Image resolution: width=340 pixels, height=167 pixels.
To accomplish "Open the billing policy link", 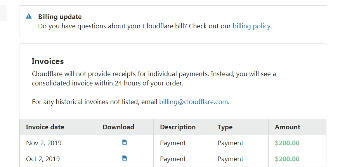I will click(251, 26).
